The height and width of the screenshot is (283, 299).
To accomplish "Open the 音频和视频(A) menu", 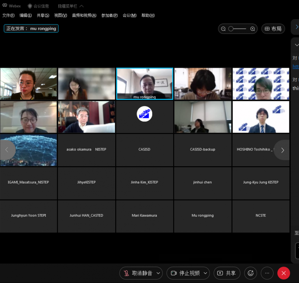I will 84,15.
